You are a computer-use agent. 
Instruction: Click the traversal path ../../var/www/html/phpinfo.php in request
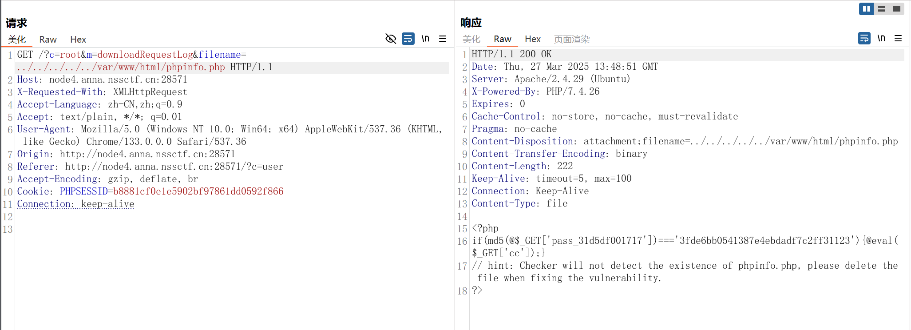[121, 67]
